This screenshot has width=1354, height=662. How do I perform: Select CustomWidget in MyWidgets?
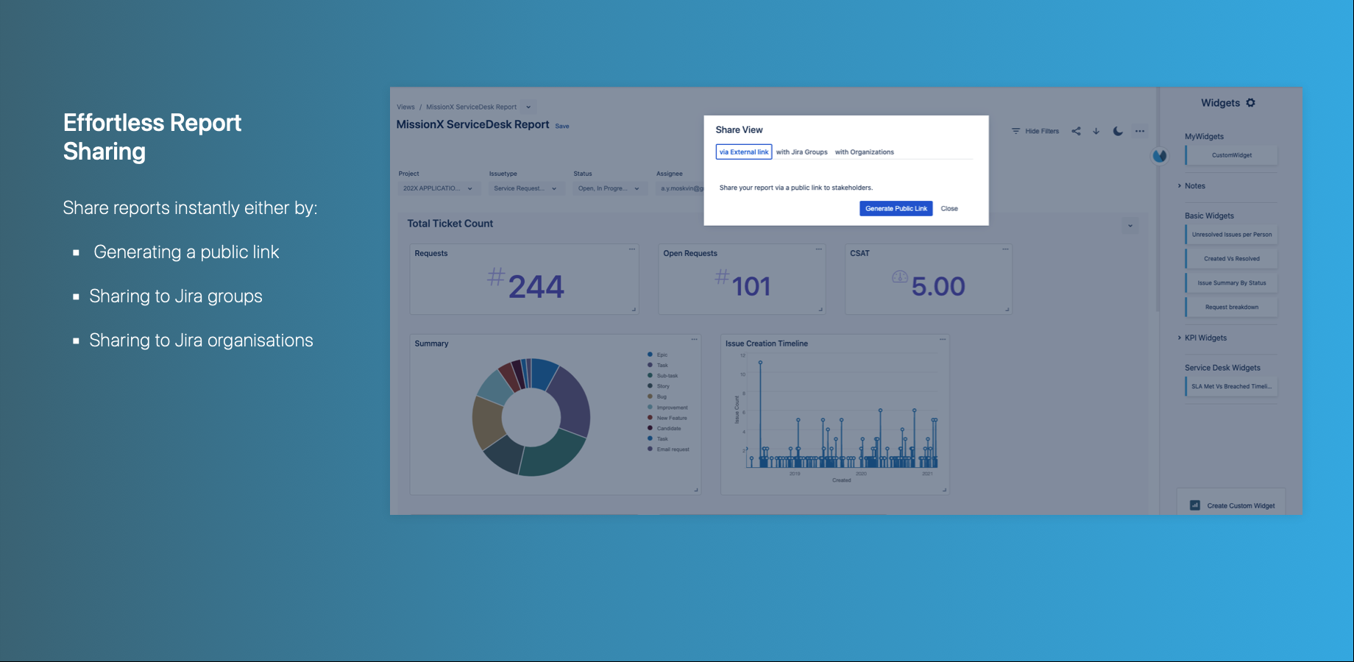pyautogui.click(x=1231, y=155)
